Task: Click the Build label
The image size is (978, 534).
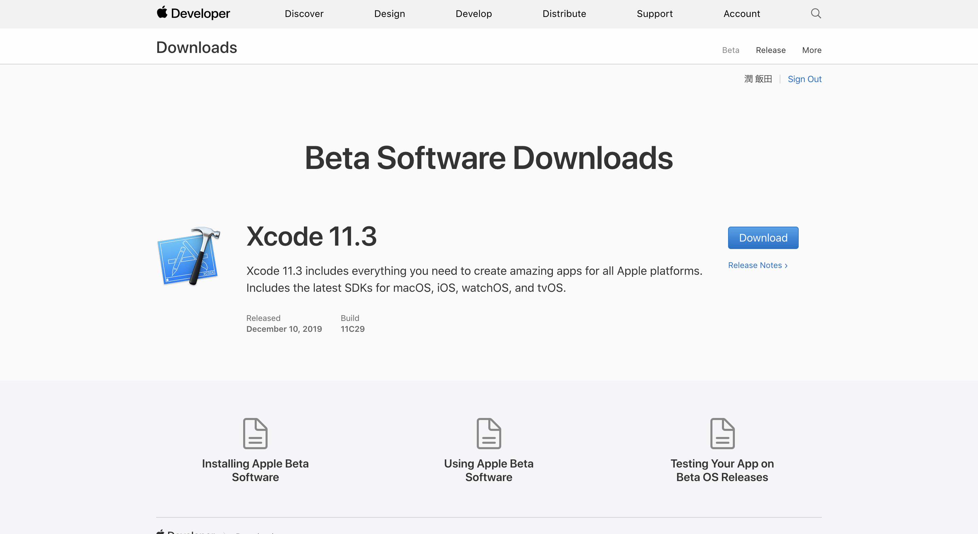Action: 350,318
